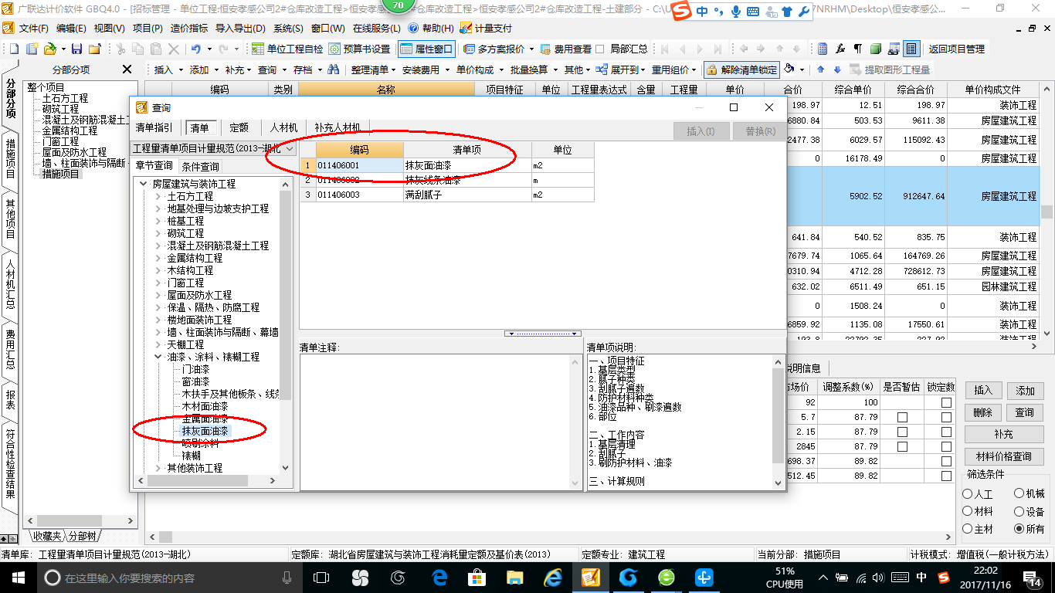The width and height of the screenshot is (1055, 593).
Task: Check 是否暂估 box in row with 5.7
Action: tap(903, 417)
